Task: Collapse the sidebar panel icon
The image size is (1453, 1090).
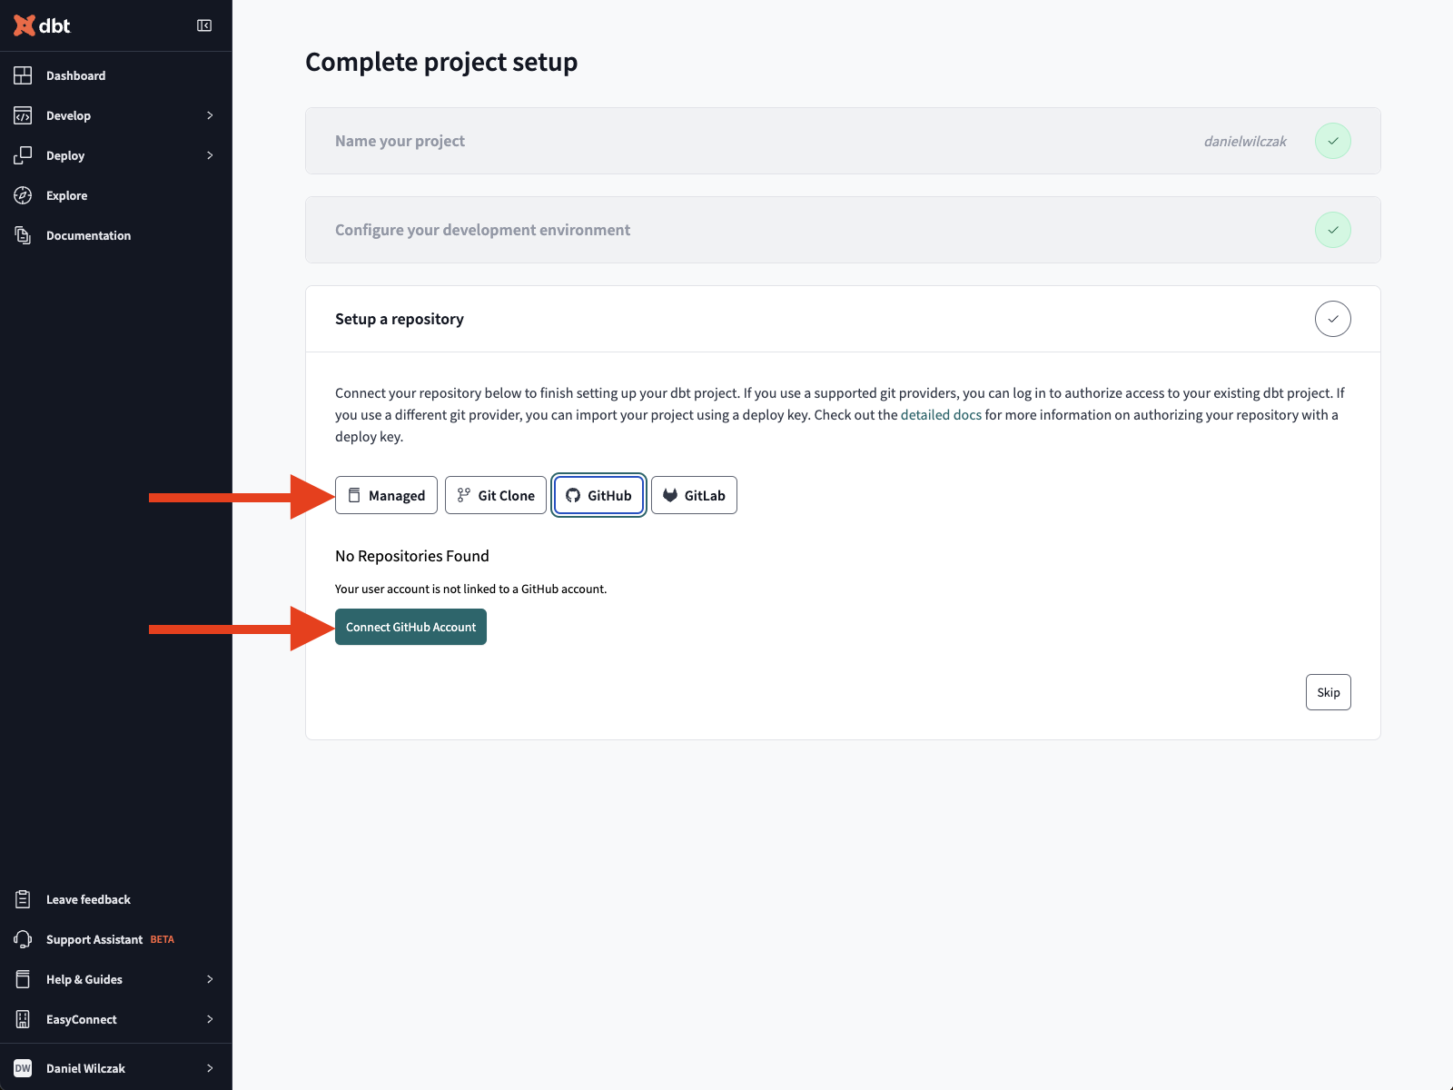Action: pyautogui.click(x=204, y=25)
